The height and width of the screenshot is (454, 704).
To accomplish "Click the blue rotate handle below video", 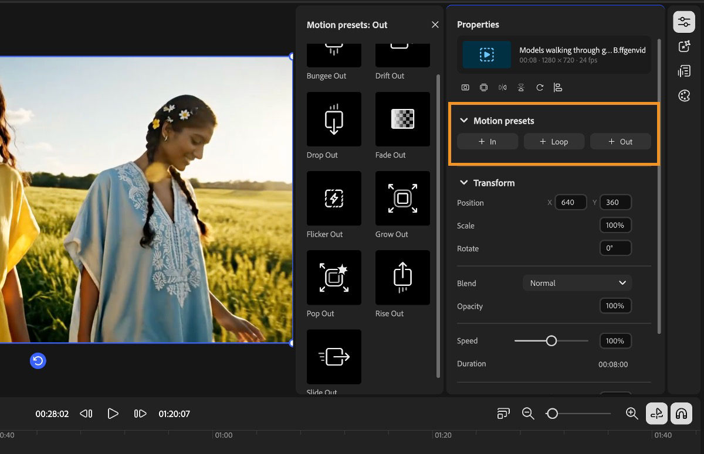I will tap(38, 360).
